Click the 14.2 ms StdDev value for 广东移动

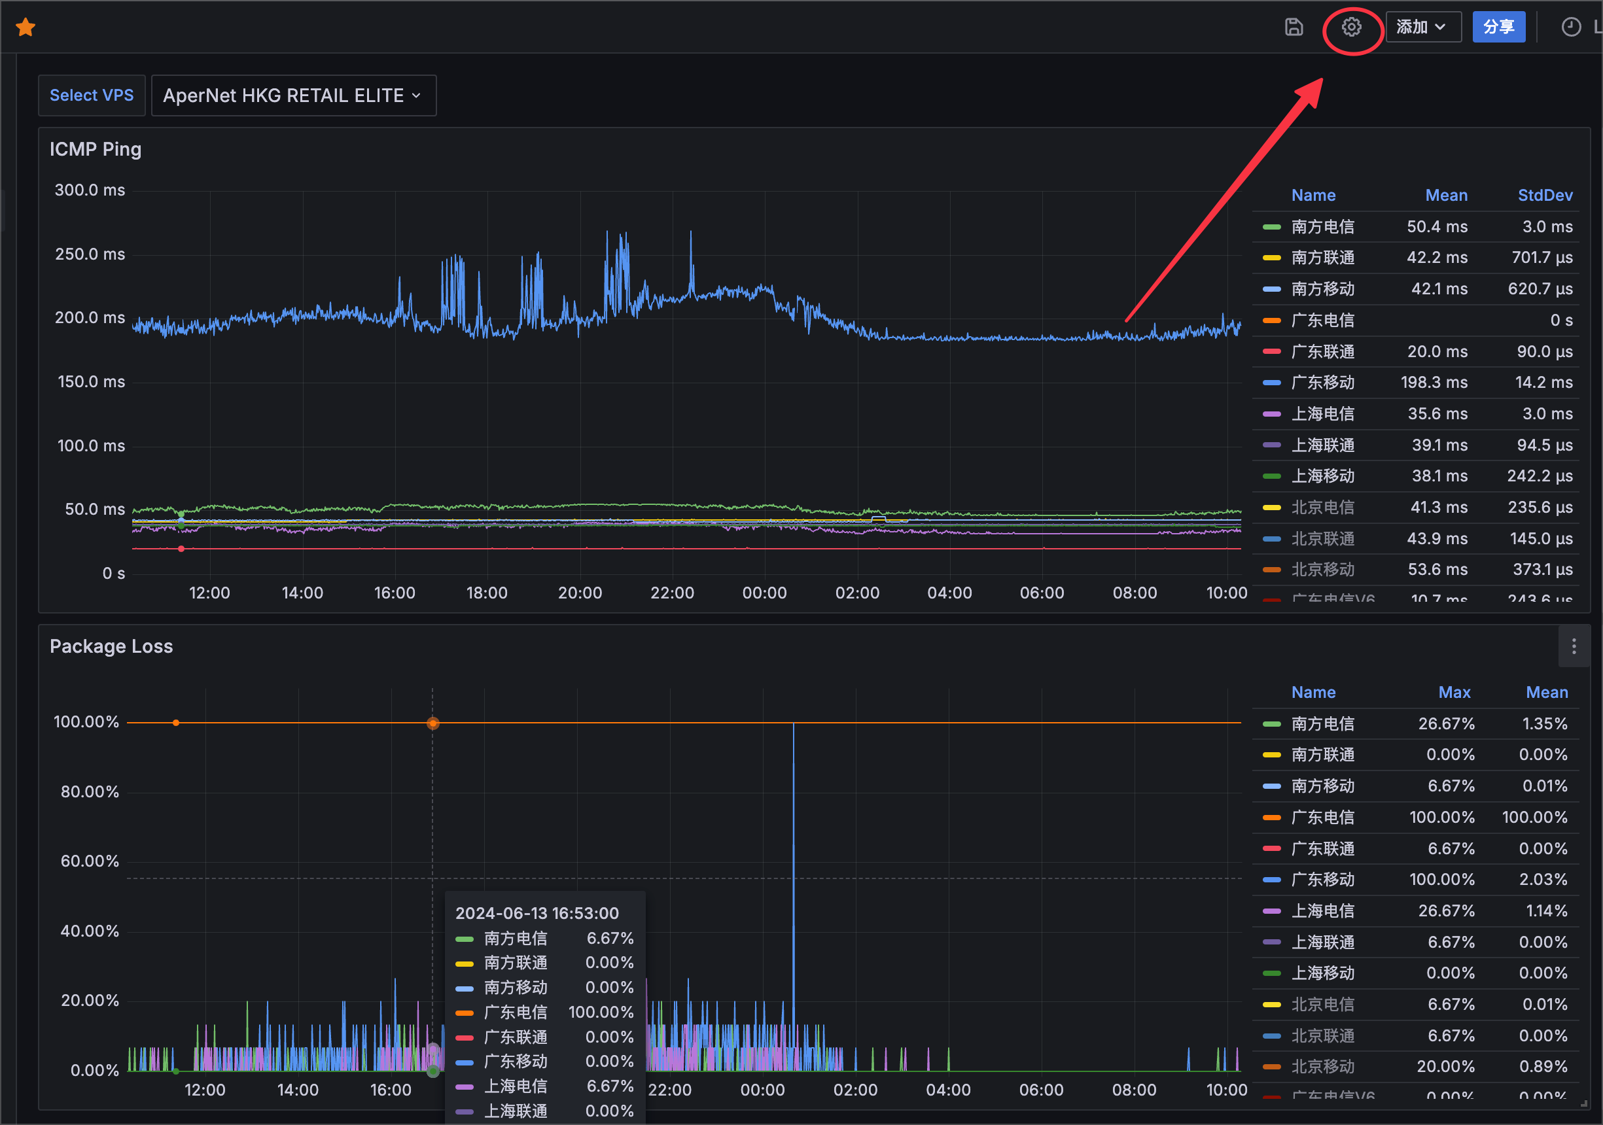tap(1543, 383)
